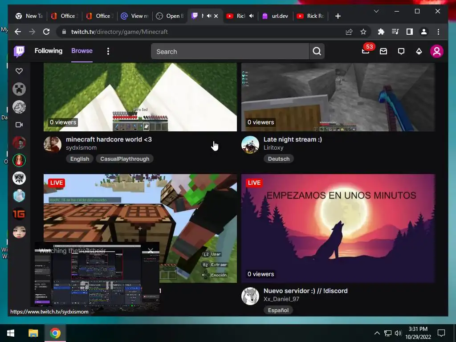Open the Prime loot crown icon
456x342 pixels.
(x=383, y=52)
